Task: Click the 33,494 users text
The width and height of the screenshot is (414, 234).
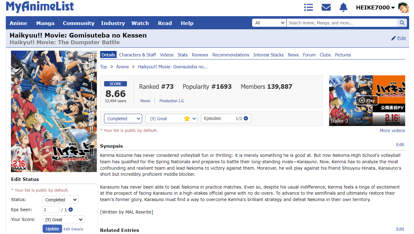Action: tap(115, 101)
